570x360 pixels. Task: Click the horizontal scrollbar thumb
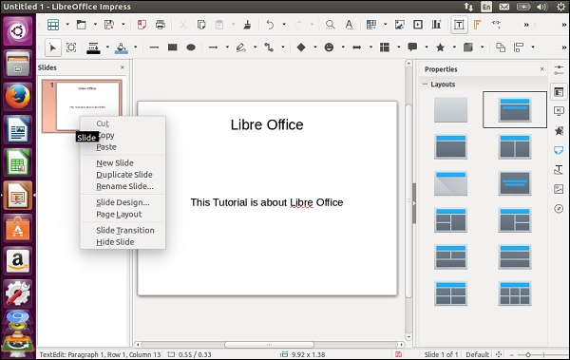click(269, 345)
